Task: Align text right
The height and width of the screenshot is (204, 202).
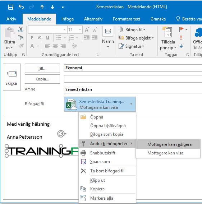Action: tap(63, 46)
